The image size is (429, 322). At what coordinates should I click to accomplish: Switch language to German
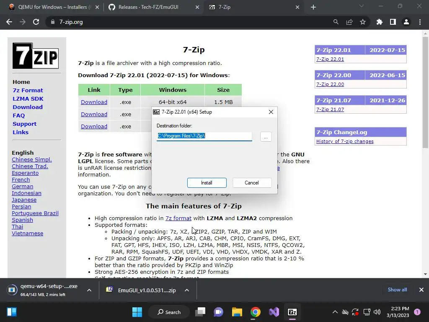[x=23, y=187]
